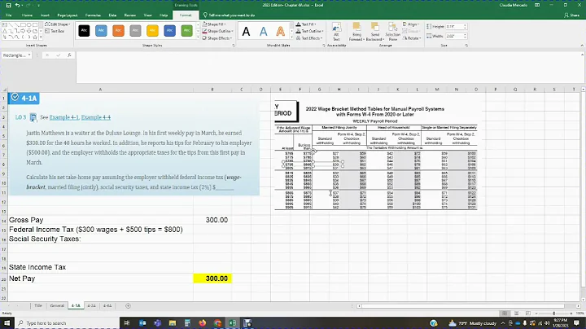Increase shape height with the up stepper
Image resolution: width=586 pixels, height=329 pixels.
(x=465, y=25)
